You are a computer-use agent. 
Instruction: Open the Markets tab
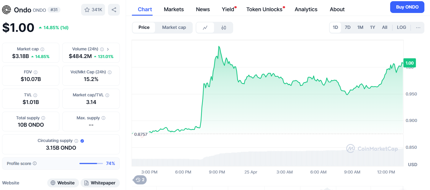[174, 9]
